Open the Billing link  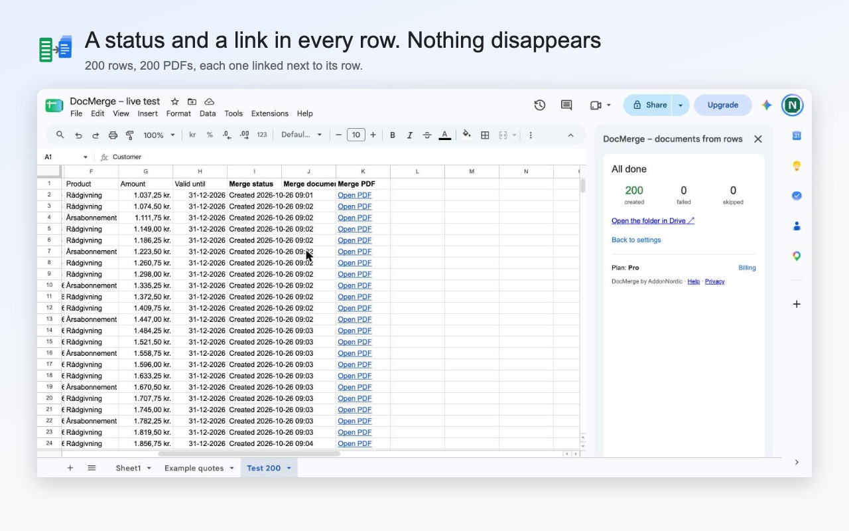747,268
